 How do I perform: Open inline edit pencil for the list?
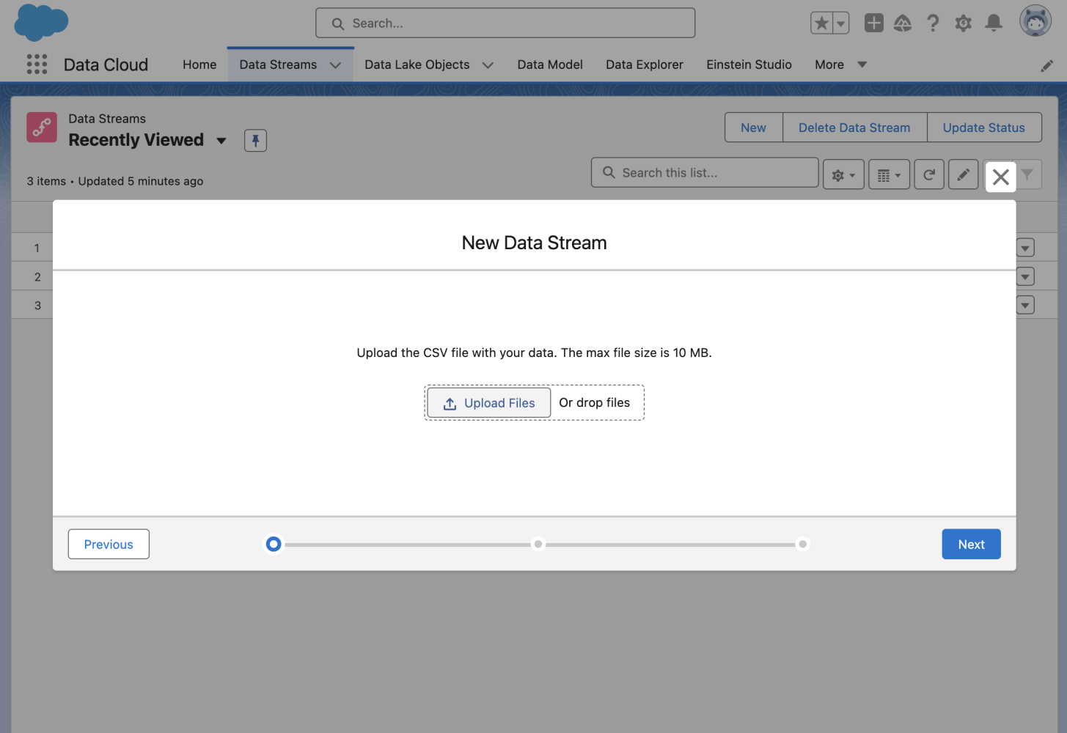click(x=963, y=174)
